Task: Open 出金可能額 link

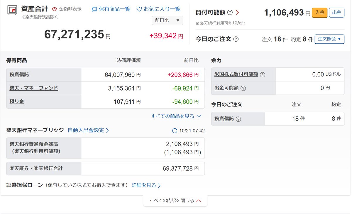Action: (x=226, y=88)
